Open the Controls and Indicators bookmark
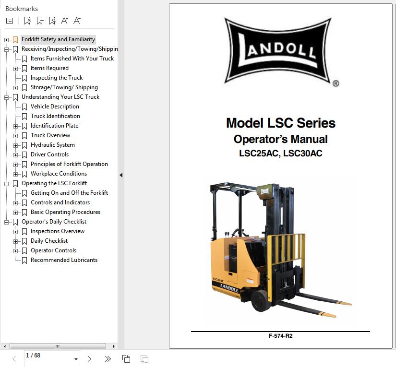 60,202
